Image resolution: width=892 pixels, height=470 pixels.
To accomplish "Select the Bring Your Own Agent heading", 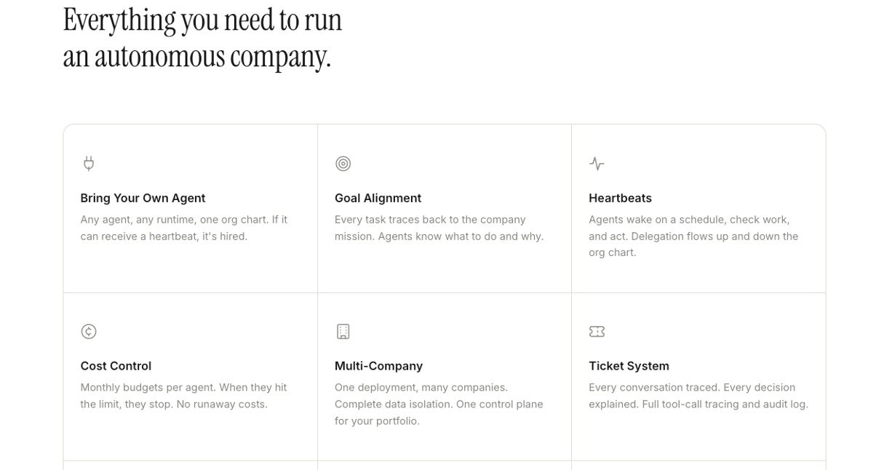I will click(x=143, y=198).
